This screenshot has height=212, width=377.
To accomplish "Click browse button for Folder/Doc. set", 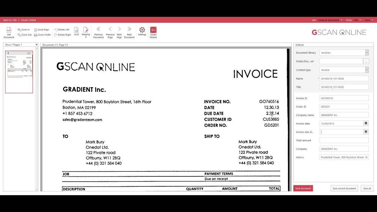I will tap(366, 61).
